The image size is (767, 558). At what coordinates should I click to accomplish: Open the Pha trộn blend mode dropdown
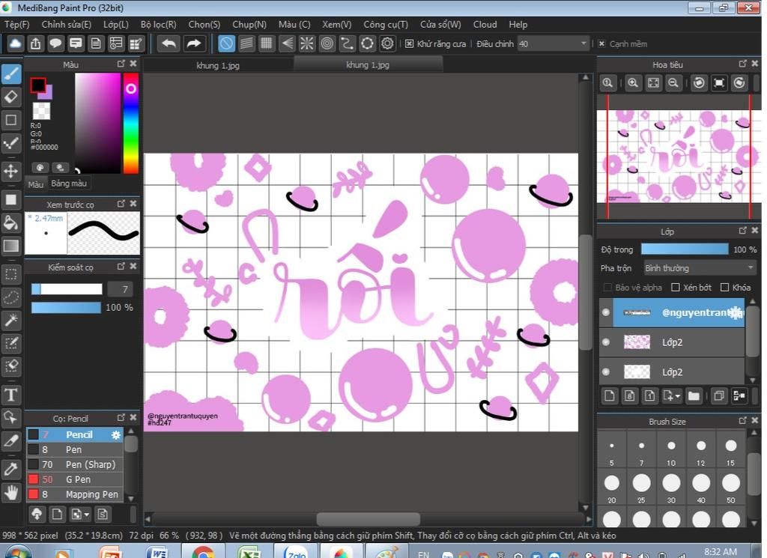700,268
